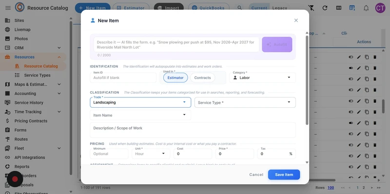Collapse the Resources sidebar section chevron
Image resolution: width=390 pixels, height=194 pixels.
59,57
